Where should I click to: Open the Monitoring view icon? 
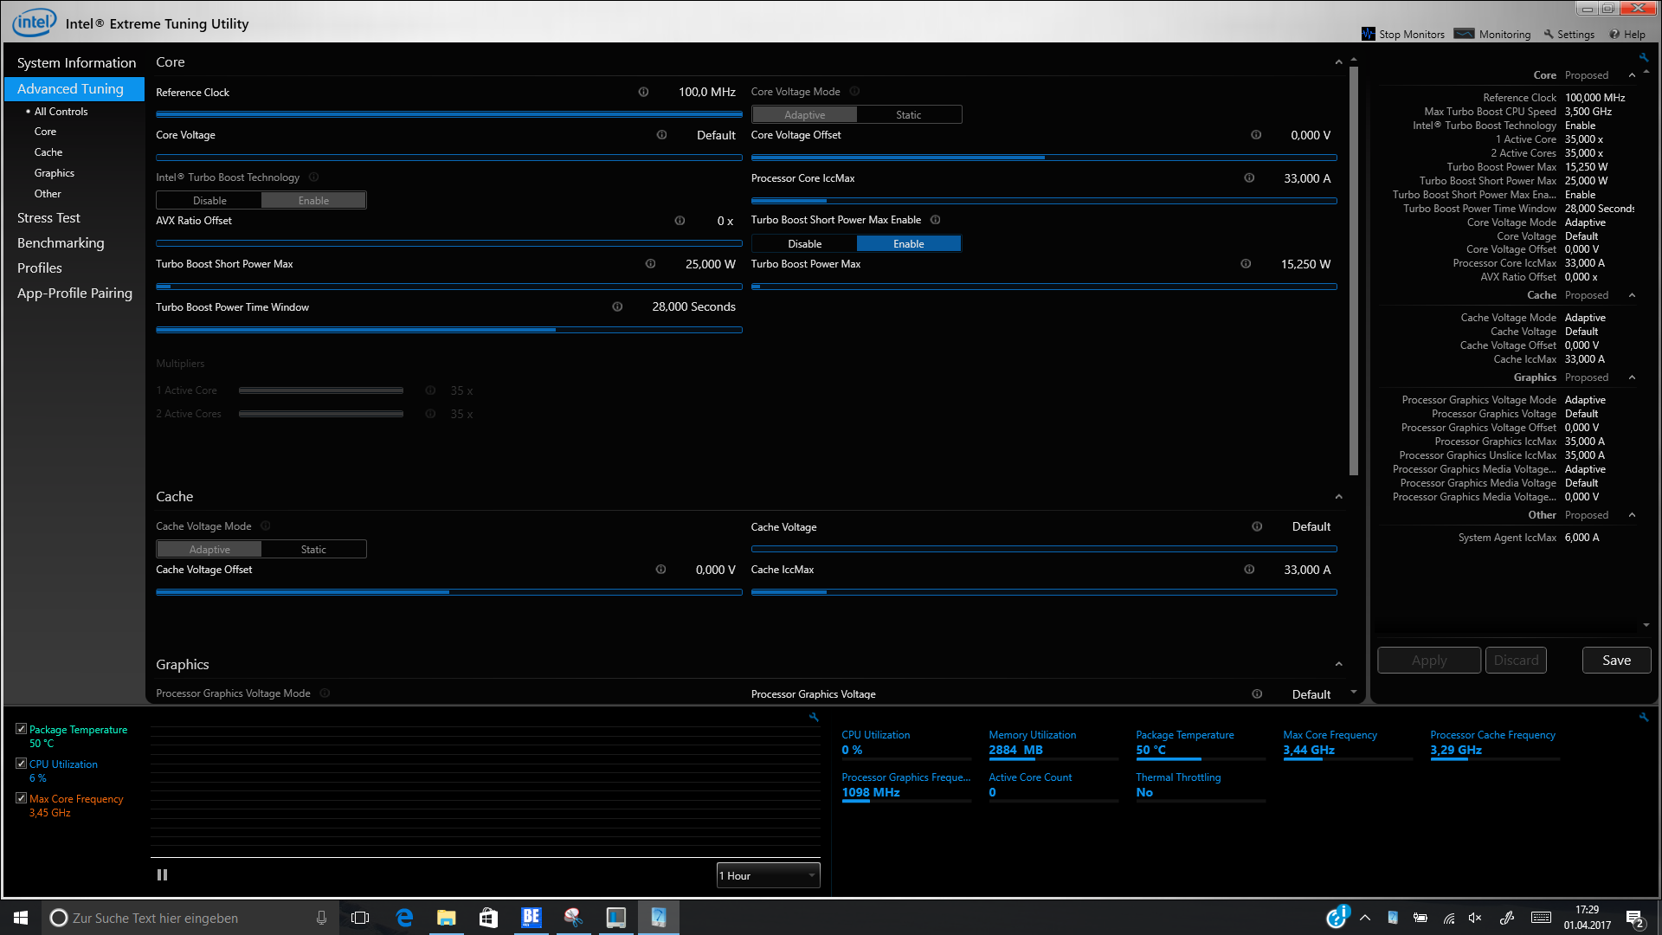click(x=1464, y=34)
